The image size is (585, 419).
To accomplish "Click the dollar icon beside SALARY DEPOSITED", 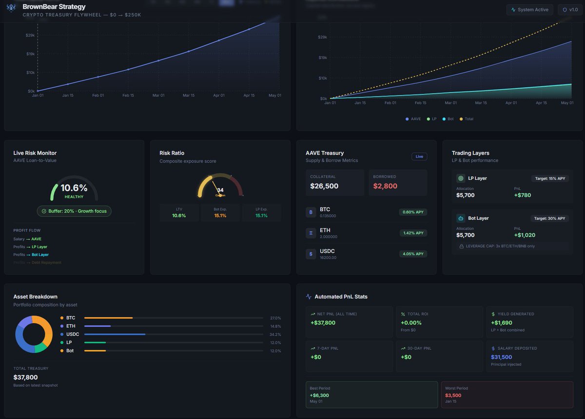I will [x=493, y=348].
